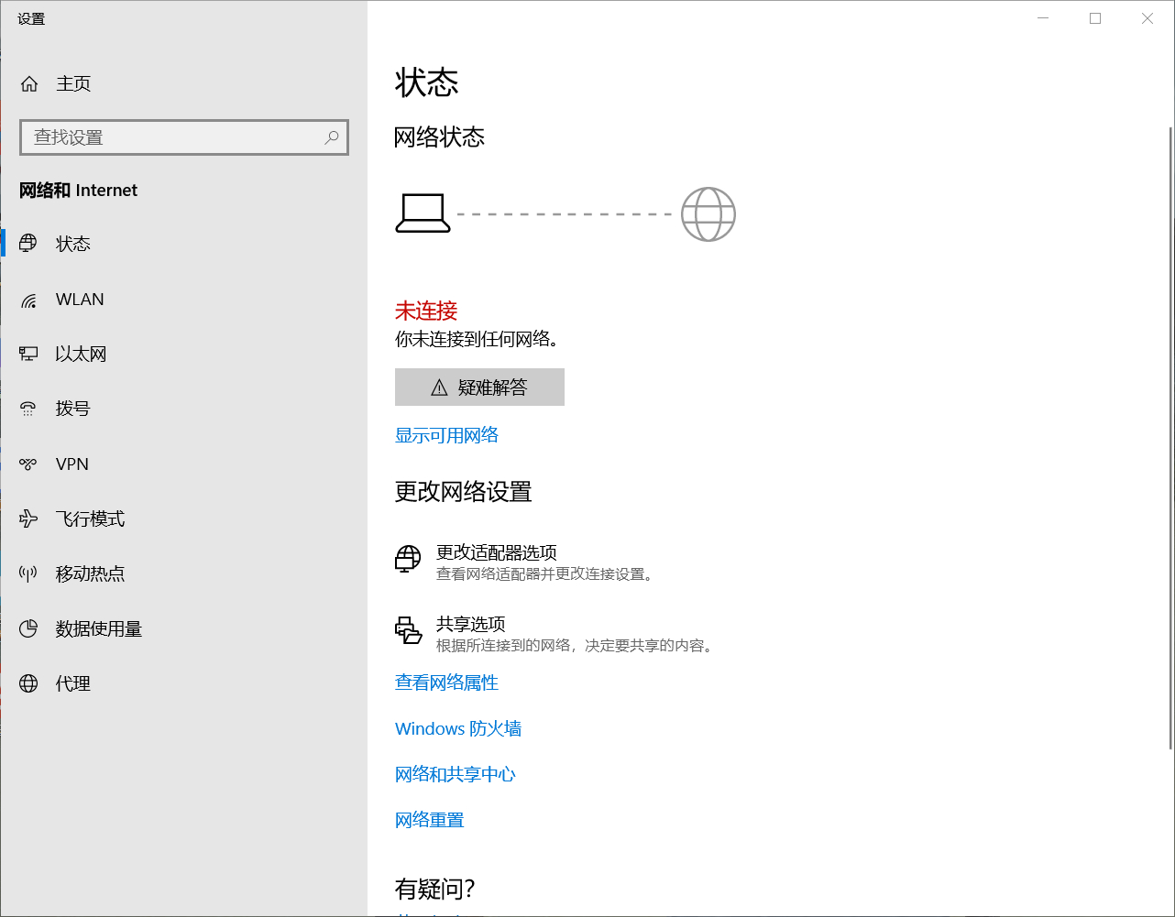The height and width of the screenshot is (917, 1175).
Task: Click the 更改适配器选项 adapter icon
Action: coord(408,559)
